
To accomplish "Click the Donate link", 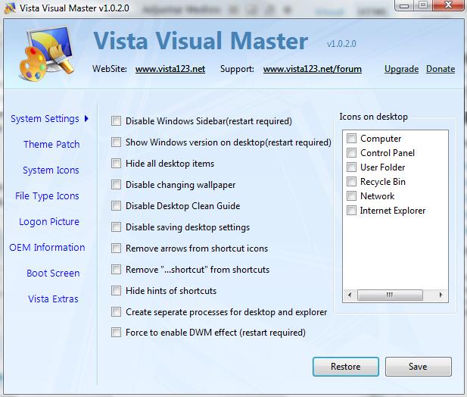I will click(x=441, y=69).
